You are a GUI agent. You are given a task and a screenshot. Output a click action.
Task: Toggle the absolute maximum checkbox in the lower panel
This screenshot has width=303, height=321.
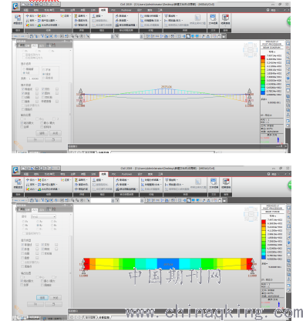click(x=22, y=281)
